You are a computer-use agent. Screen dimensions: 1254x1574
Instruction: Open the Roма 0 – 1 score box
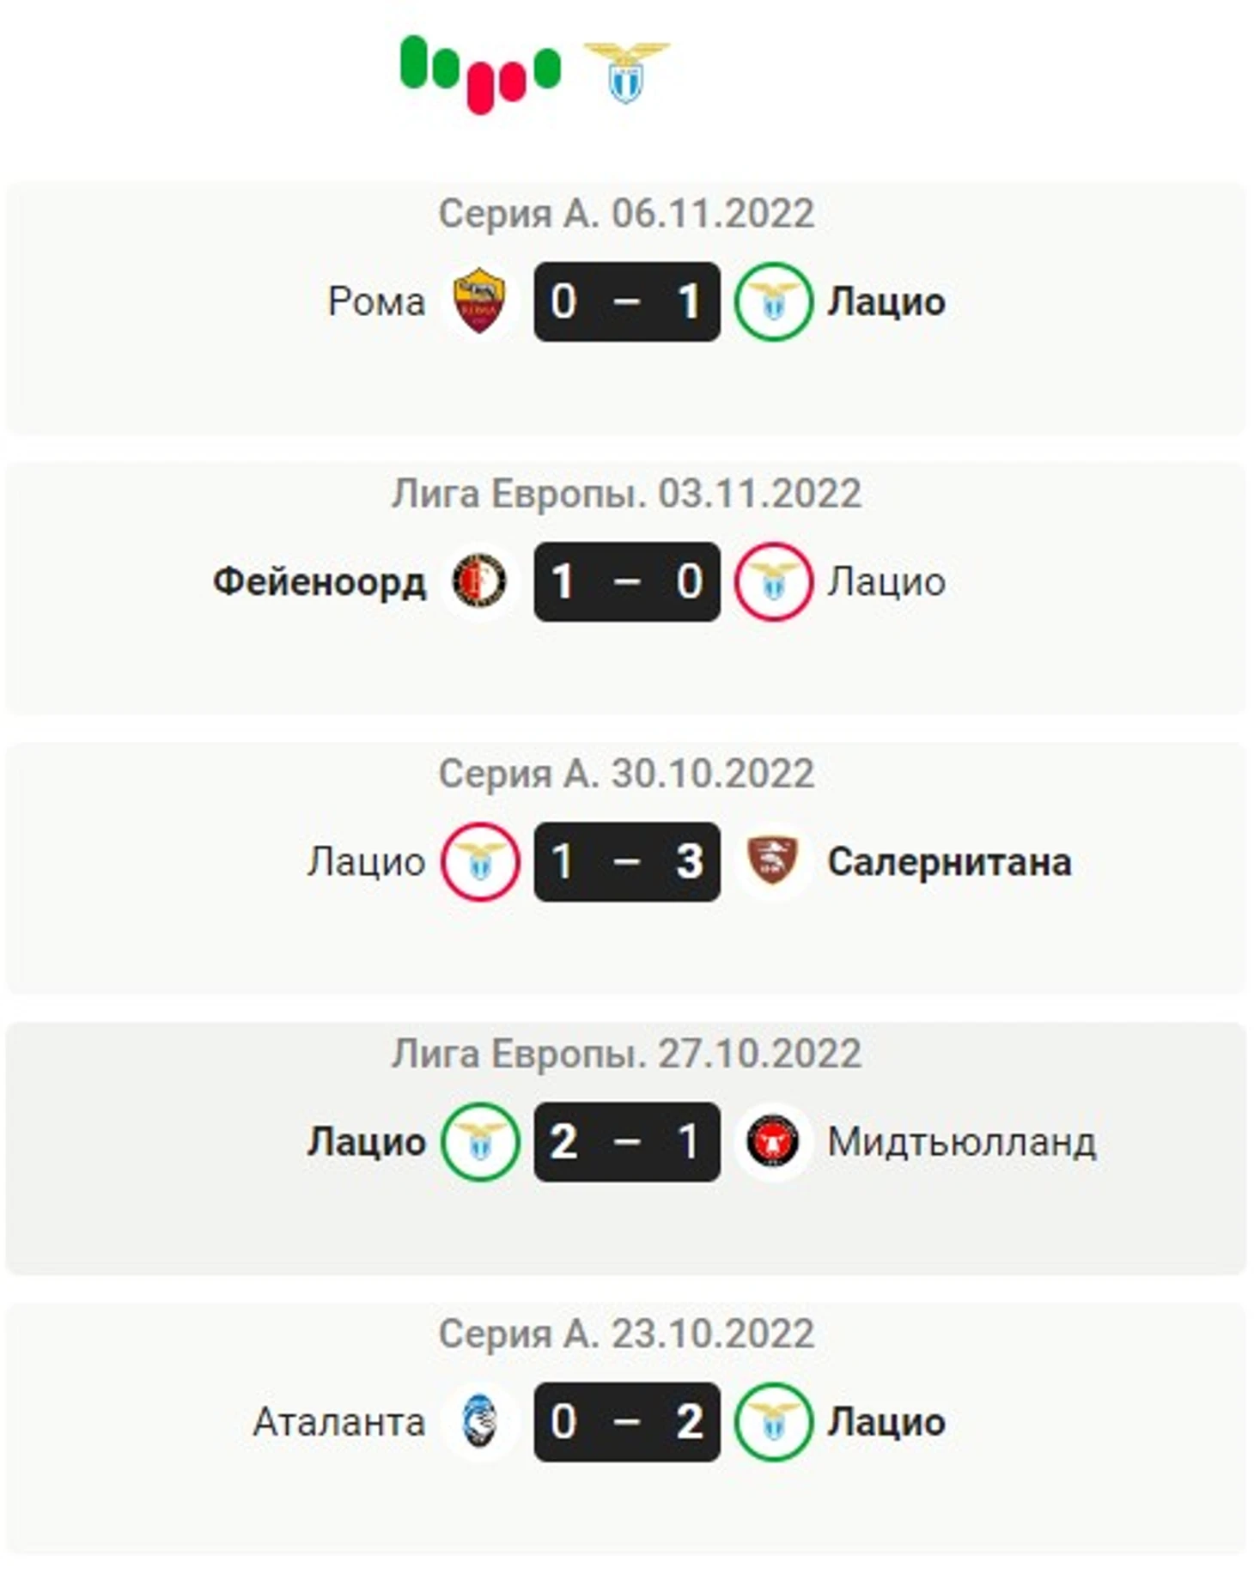626,301
